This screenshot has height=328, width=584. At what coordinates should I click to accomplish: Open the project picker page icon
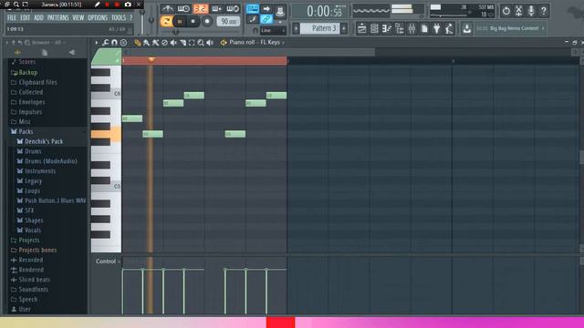point(424,28)
